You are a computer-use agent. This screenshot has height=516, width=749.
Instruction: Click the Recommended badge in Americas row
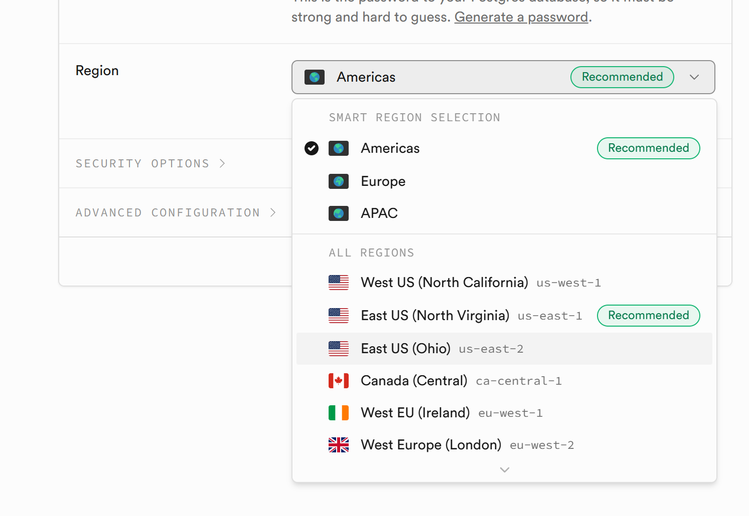[x=648, y=148]
